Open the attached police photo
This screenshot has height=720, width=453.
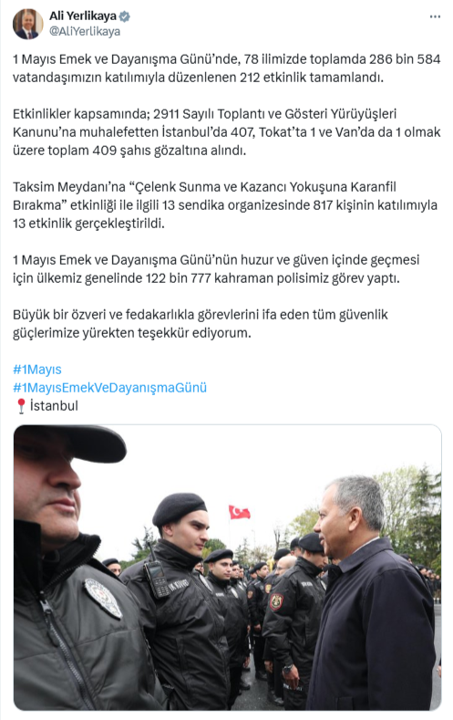pos(228,568)
